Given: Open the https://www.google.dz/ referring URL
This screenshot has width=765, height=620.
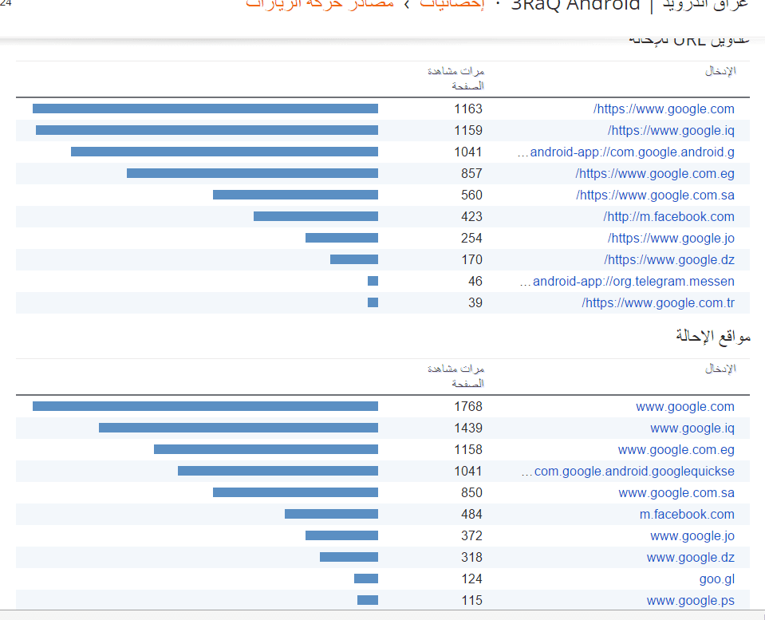Looking at the screenshot, I should click(669, 259).
